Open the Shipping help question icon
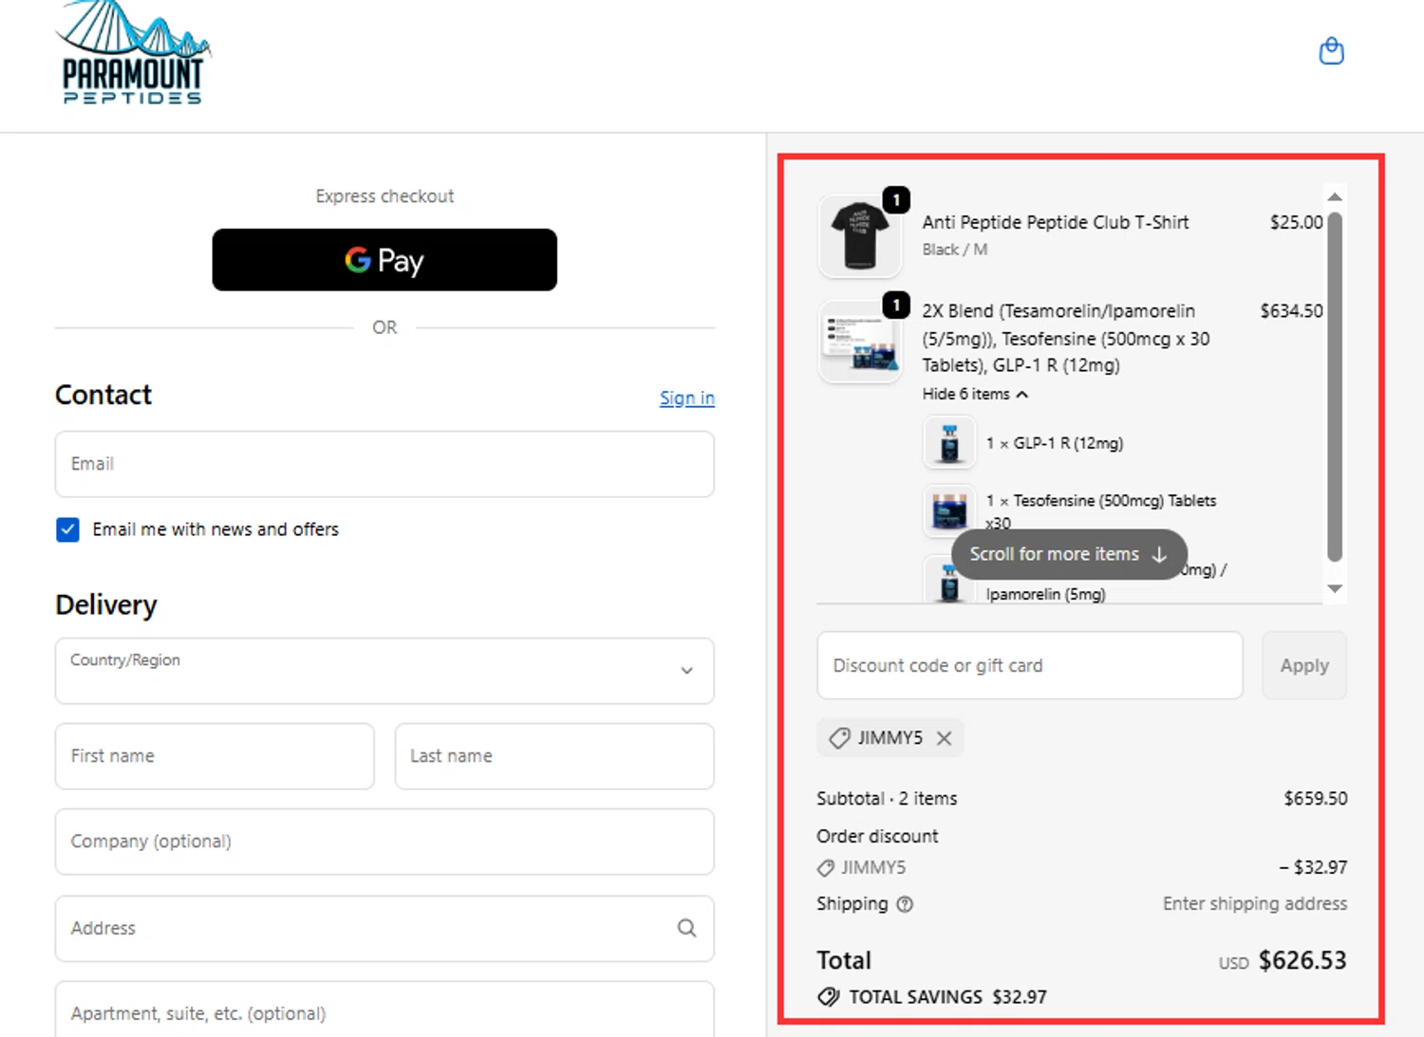 point(905,904)
